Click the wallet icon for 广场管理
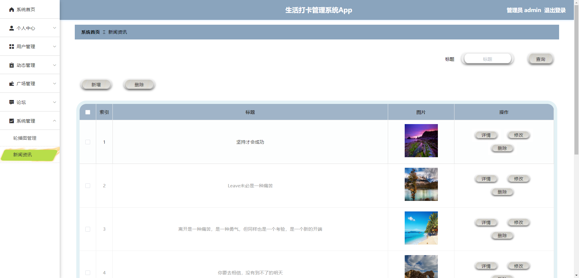The width and height of the screenshot is (579, 278). click(11, 84)
